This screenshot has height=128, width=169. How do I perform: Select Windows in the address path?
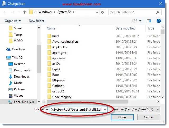click(45, 12)
